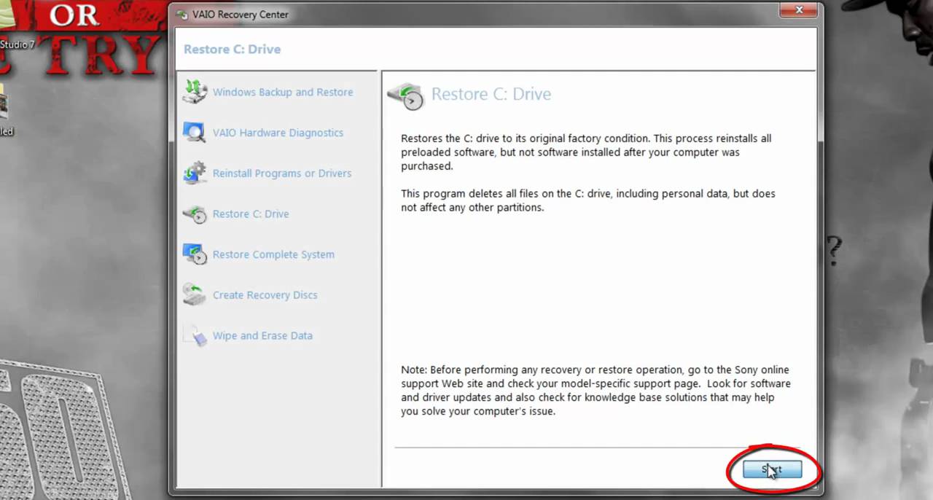Choose Create Recovery Discs

click(x=265, y=295)
